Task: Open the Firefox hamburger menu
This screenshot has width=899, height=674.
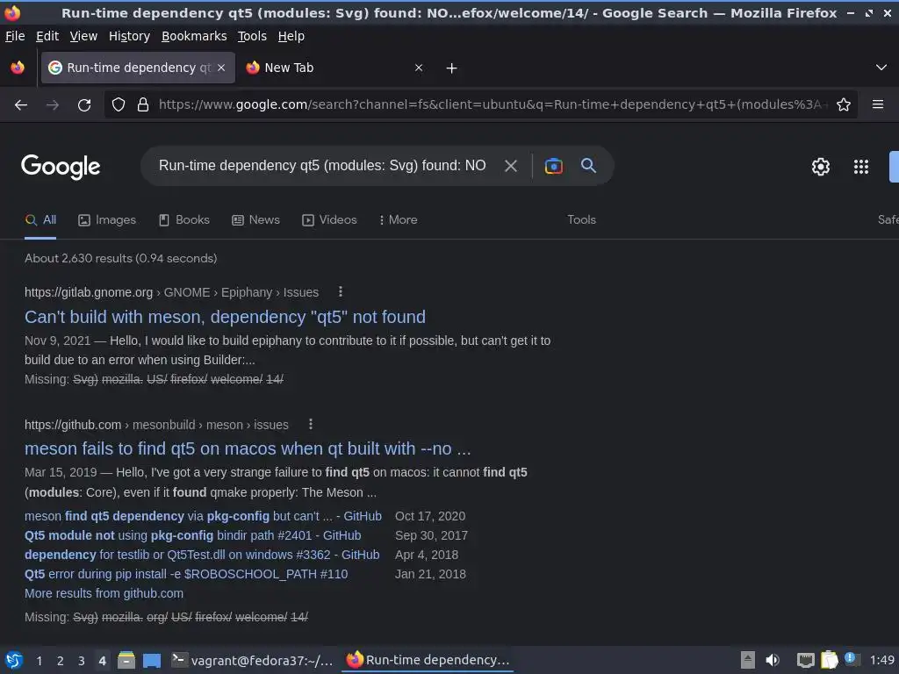Action: [x=877, y=104]
